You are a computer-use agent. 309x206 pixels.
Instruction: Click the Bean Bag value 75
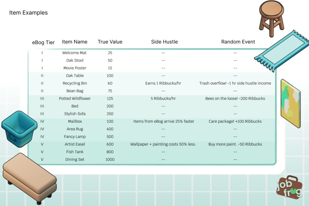[110, 91]
